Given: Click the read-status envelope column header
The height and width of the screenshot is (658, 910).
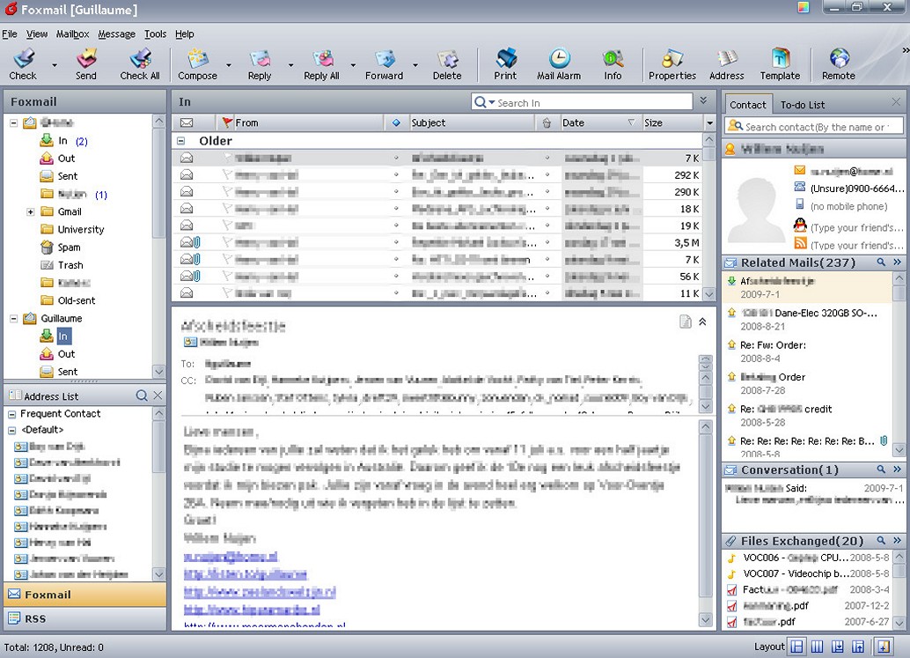Looking at the screenshot, I should click(187, 122).
